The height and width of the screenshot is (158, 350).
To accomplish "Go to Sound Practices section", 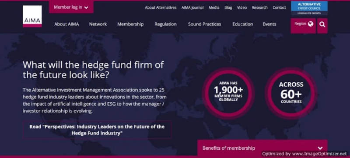I will pyautogui.click(x=204, y=24).
